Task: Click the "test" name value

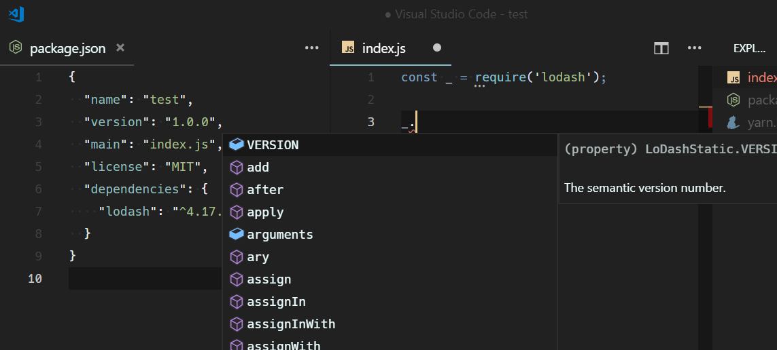Action: [x=165, y=100]
